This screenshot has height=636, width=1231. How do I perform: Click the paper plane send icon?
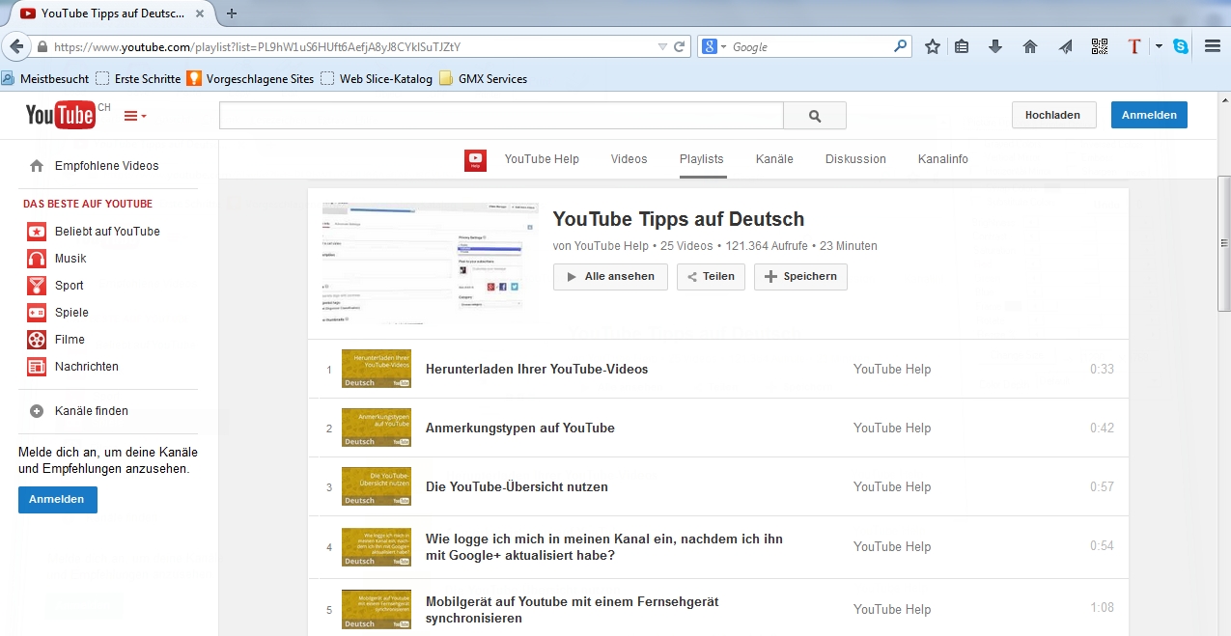point(1065,46)
